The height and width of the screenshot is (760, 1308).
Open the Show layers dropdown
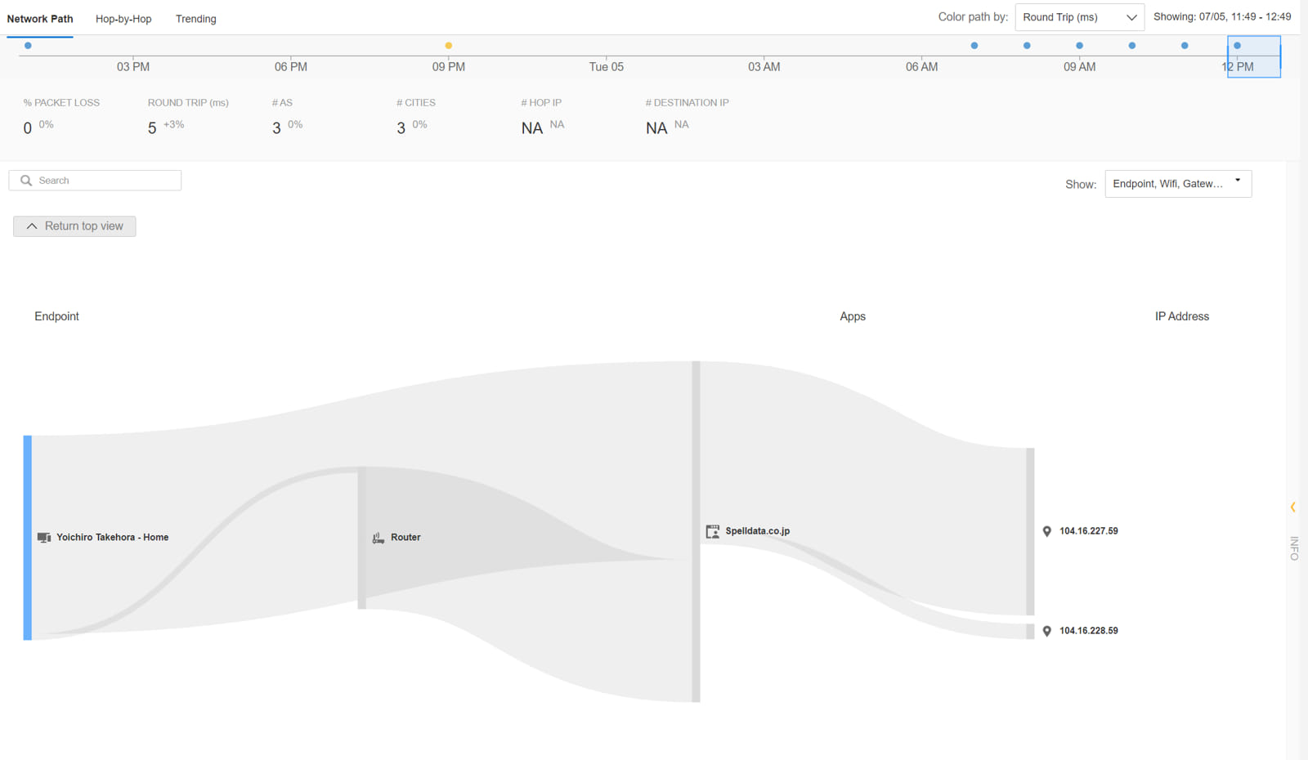click(x=1178, y=184)
